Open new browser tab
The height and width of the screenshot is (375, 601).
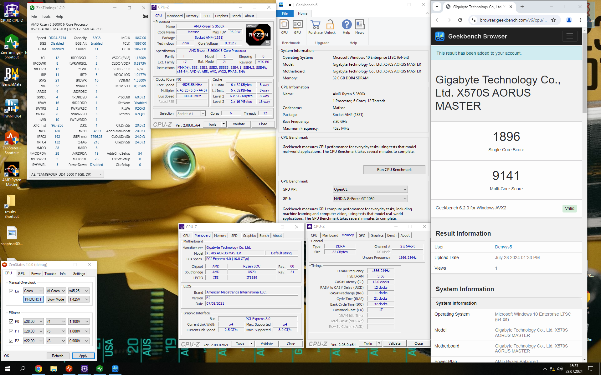pos(522,7)
